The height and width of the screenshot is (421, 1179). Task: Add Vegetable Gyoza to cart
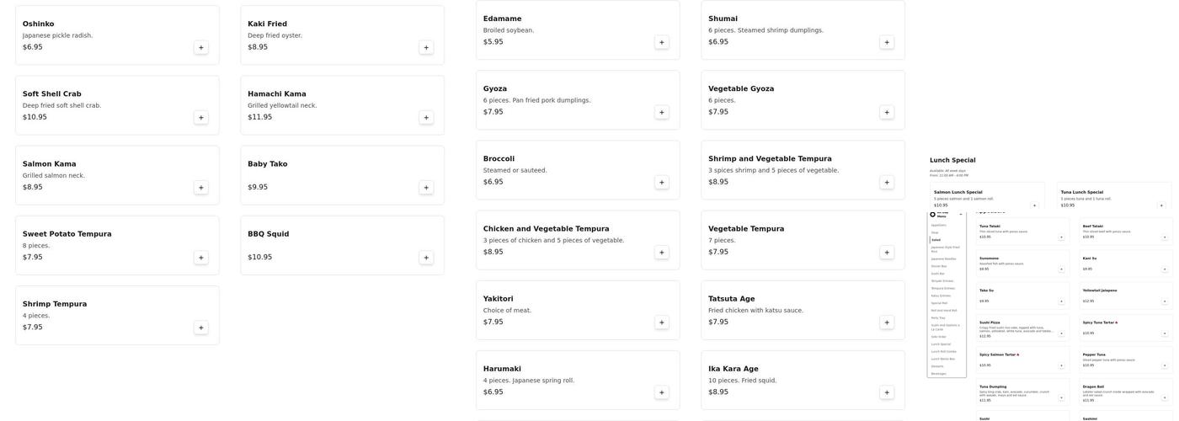[x=887, y=112]
